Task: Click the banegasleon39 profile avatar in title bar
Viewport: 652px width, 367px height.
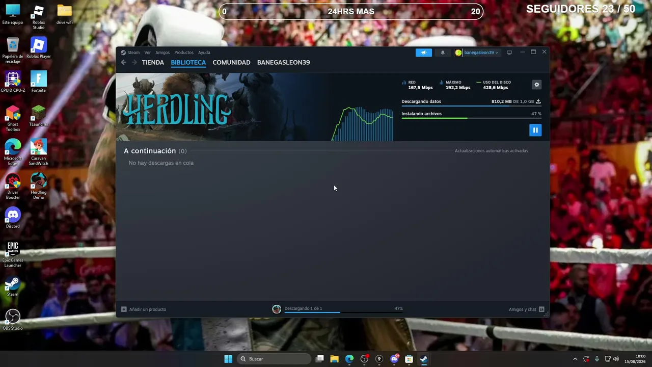Action: pos(458,53)
